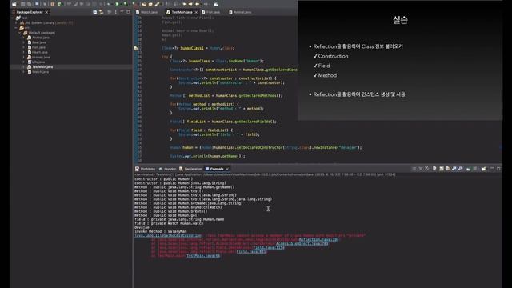Open the Open Console dropdown
The width and height of the screenshot is (512, 288).
coord(483,169)
